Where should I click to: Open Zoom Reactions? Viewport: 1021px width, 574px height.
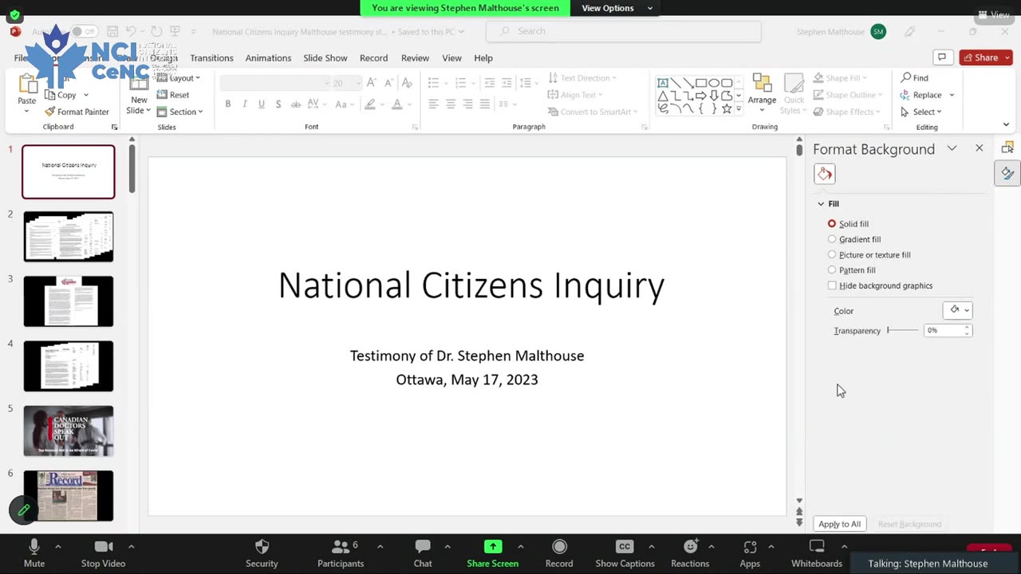click(x=690, y=552)
